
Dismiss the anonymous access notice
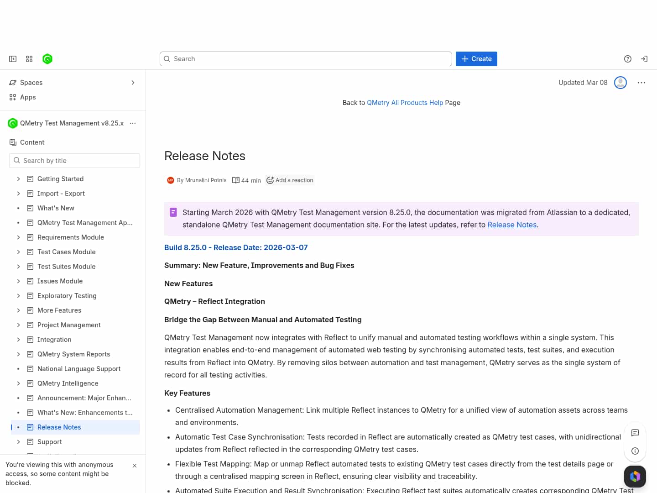point(135,466)
